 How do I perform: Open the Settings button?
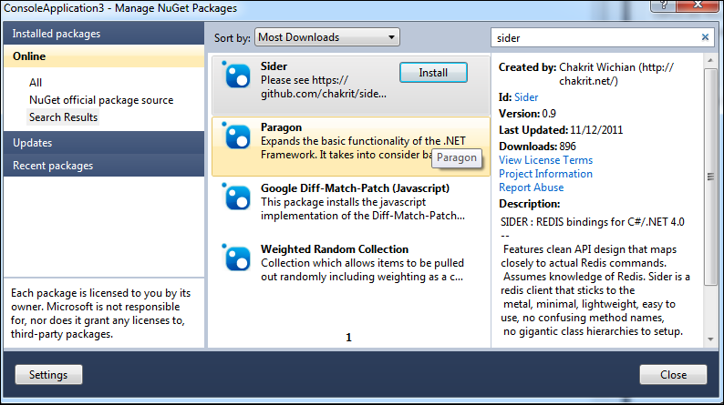[48, 375]
